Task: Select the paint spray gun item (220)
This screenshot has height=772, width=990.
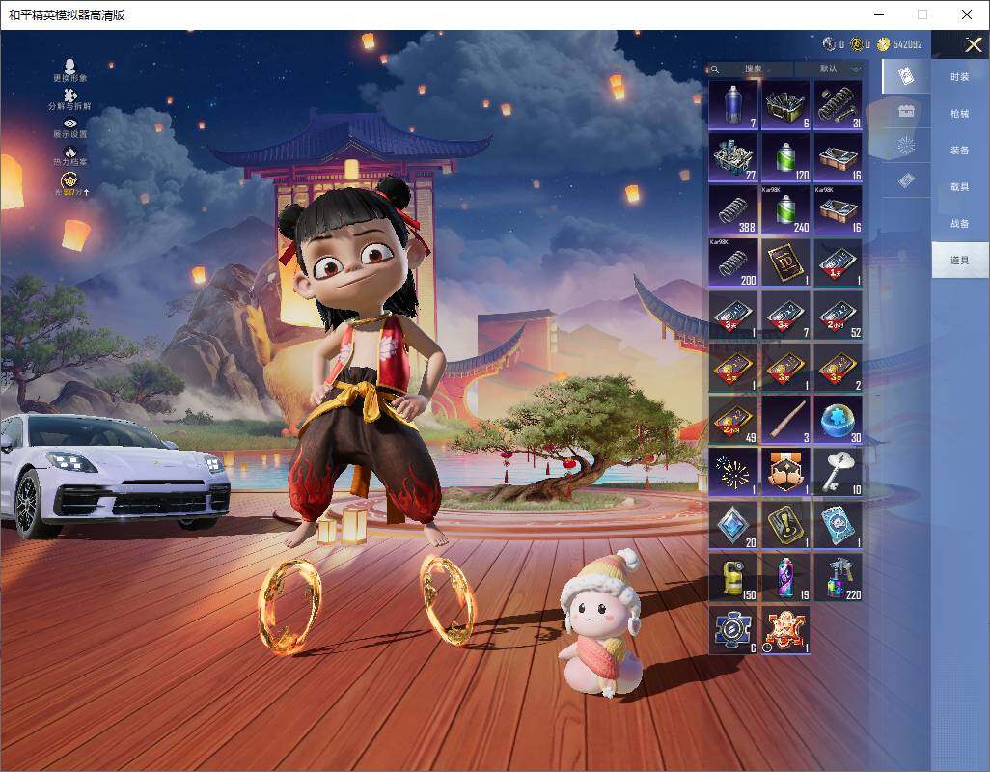Action: click(838, 578)
